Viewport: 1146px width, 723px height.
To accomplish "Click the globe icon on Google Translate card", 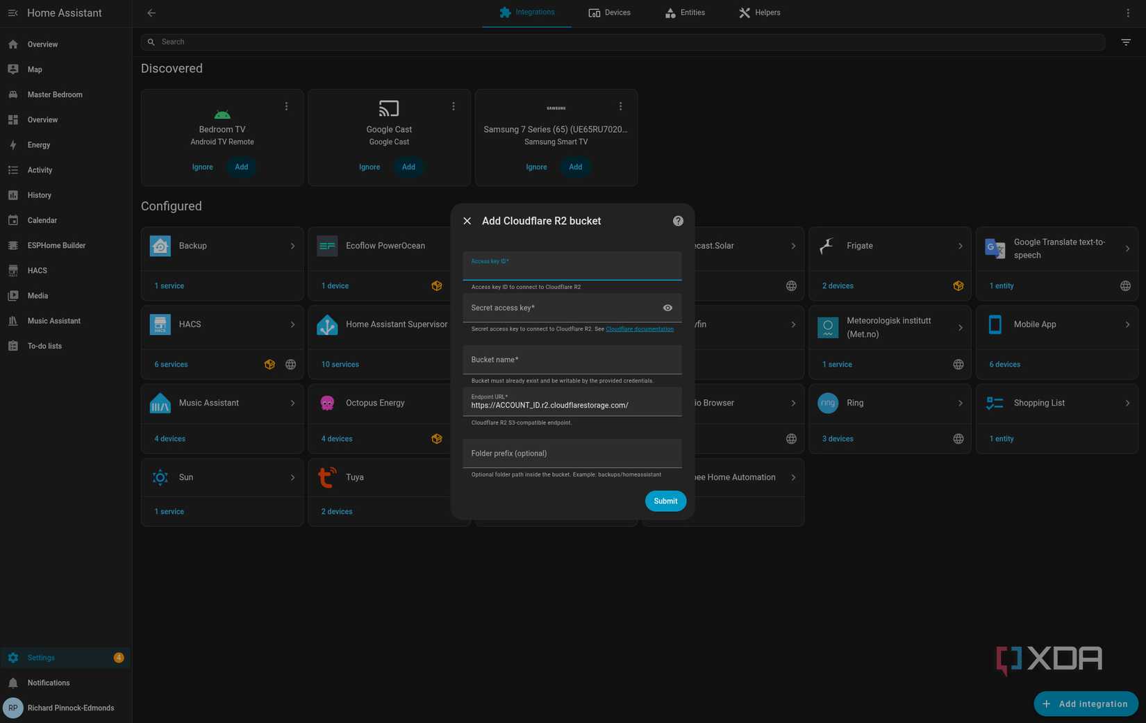I will (x=1125, y=286).
